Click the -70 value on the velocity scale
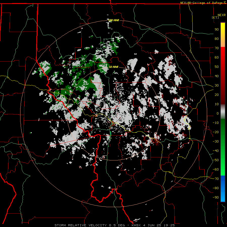Screen dimensions: 227x227 [216, 179]
